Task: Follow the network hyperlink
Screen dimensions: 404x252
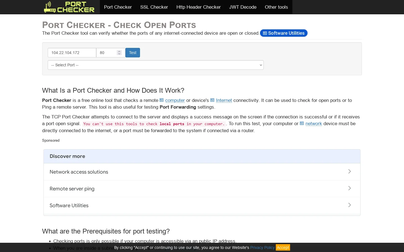Action: (314, 123)
